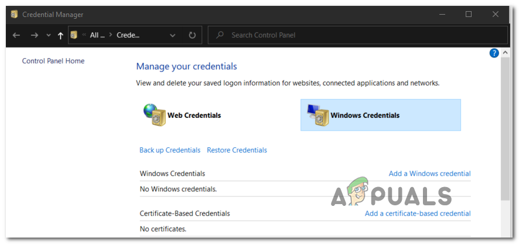Click the Windows Credentials vault icon

(317, 115)
